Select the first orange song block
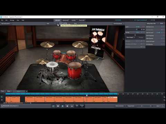This screenshot has width=166, height=124. [x=8, y=99]
